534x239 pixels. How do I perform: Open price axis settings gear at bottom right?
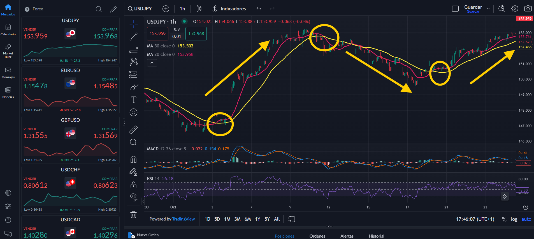(526, 207)
